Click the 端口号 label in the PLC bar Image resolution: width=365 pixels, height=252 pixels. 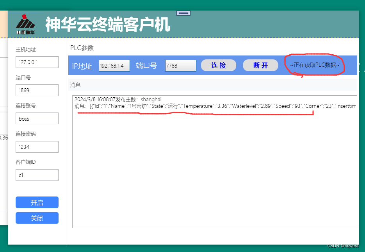point(146,66)
